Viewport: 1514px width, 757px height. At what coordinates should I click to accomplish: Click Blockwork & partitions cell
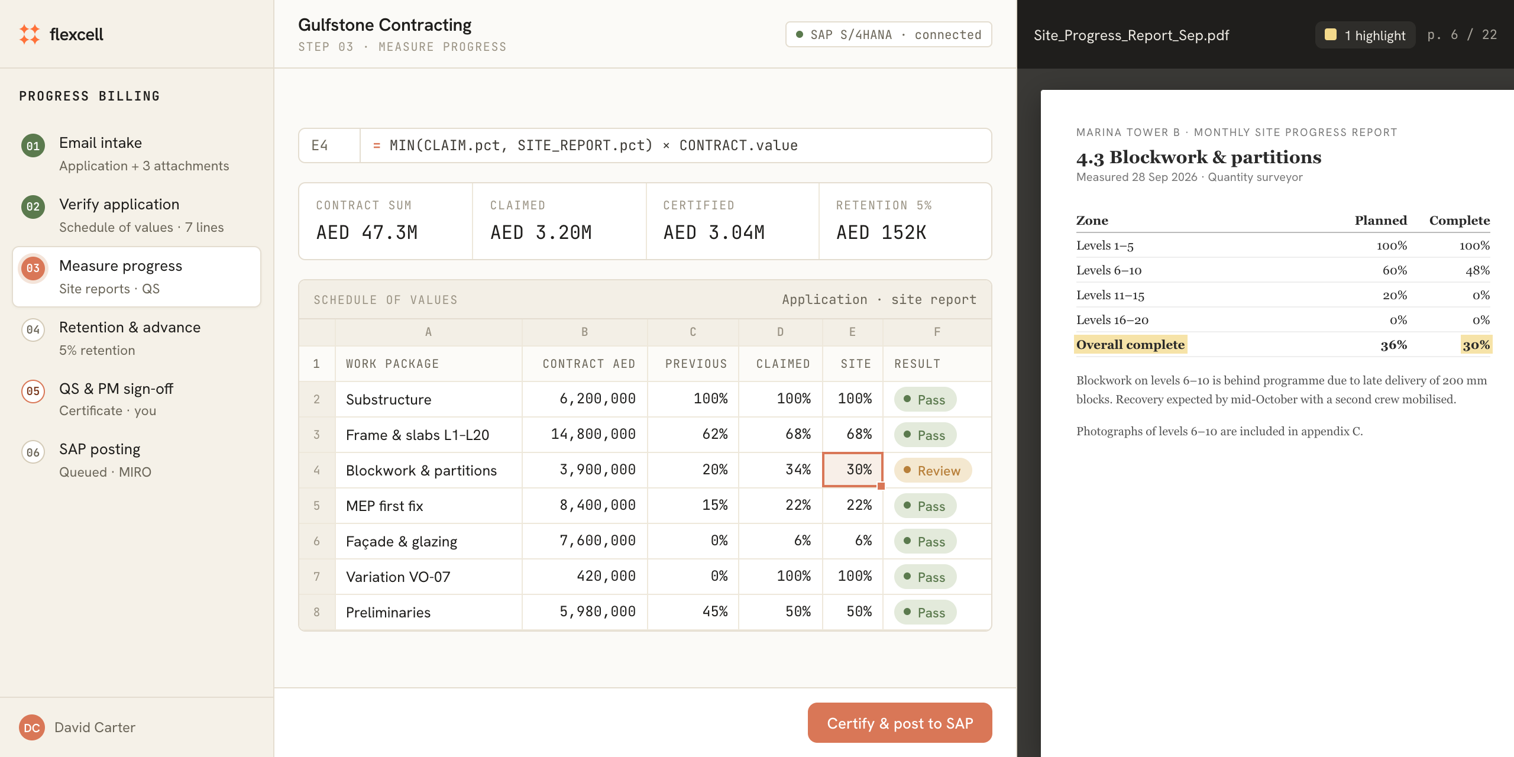point(428,470)
